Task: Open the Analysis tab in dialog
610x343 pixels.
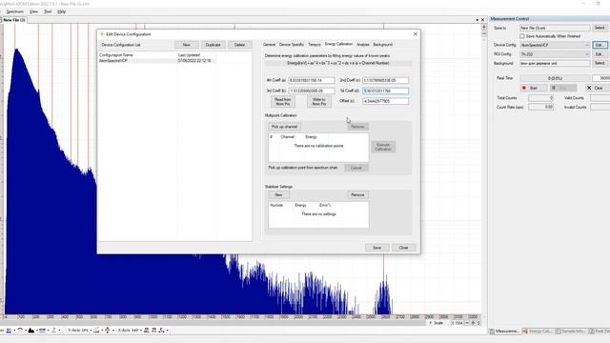Action: pyautogui.click(x=362, y=45)
